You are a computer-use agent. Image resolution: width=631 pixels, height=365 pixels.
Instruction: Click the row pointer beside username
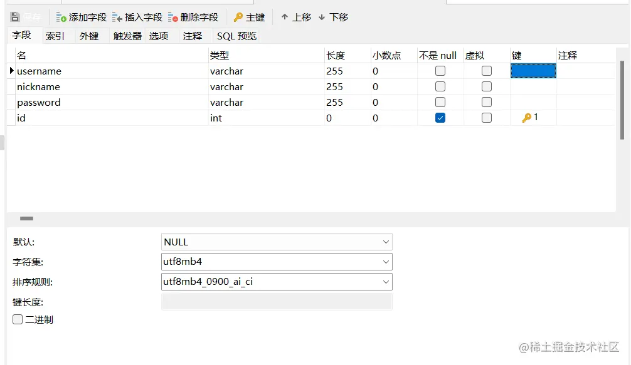12,71
